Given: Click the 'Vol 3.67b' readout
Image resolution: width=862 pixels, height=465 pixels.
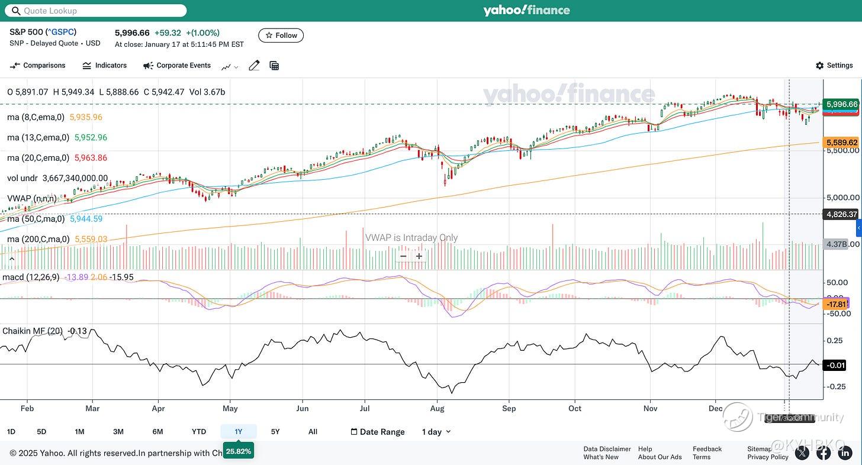Looking at the screenshot, I should point(207,92).
